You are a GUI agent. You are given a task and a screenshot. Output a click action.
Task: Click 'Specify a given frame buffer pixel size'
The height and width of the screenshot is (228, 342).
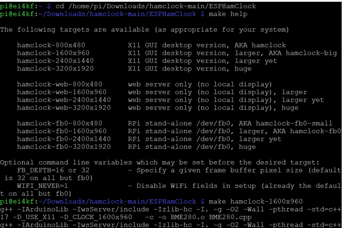pos(220,171)
